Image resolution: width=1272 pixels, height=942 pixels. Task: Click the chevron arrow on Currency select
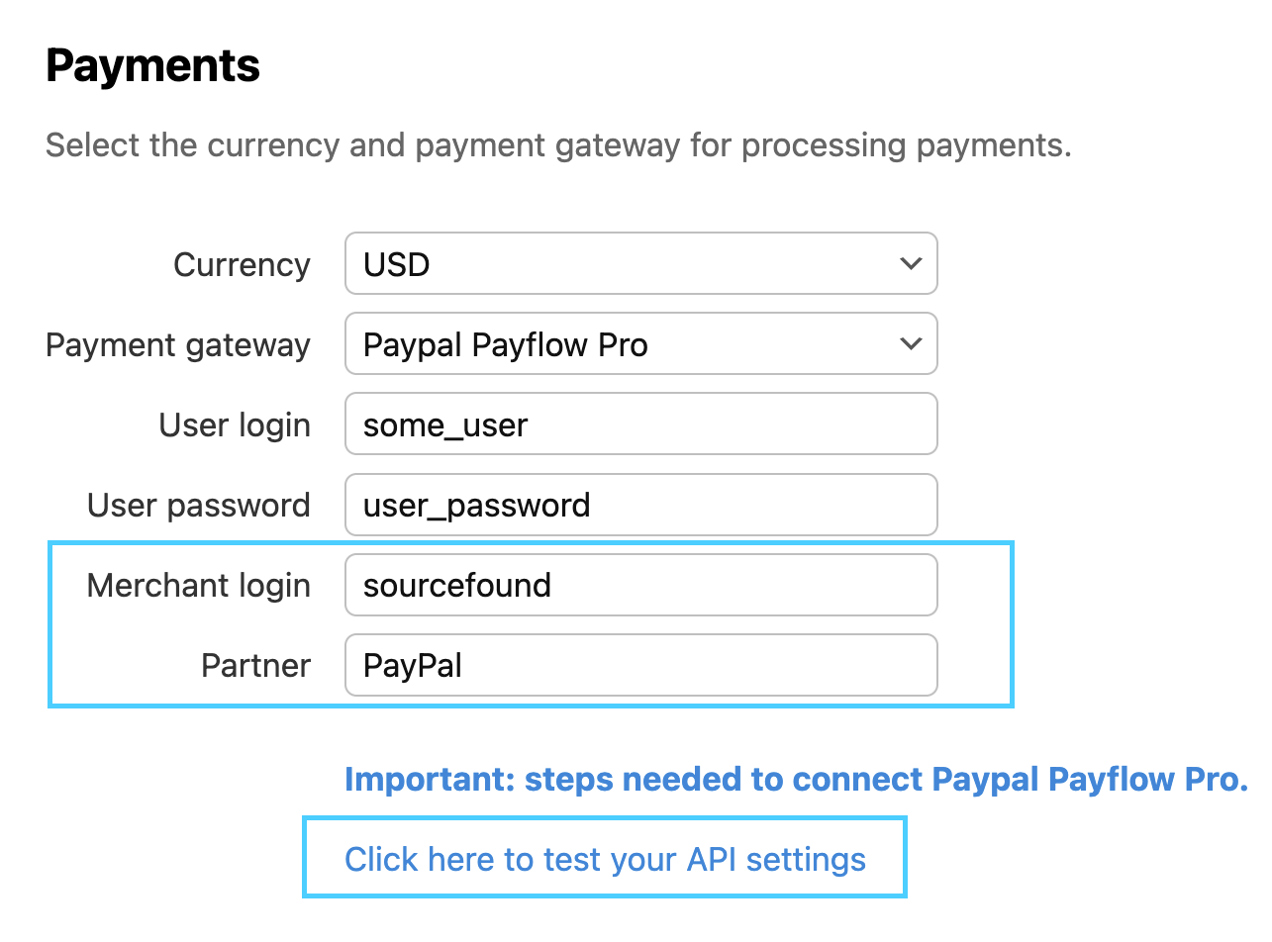click(x=910, y=264)
